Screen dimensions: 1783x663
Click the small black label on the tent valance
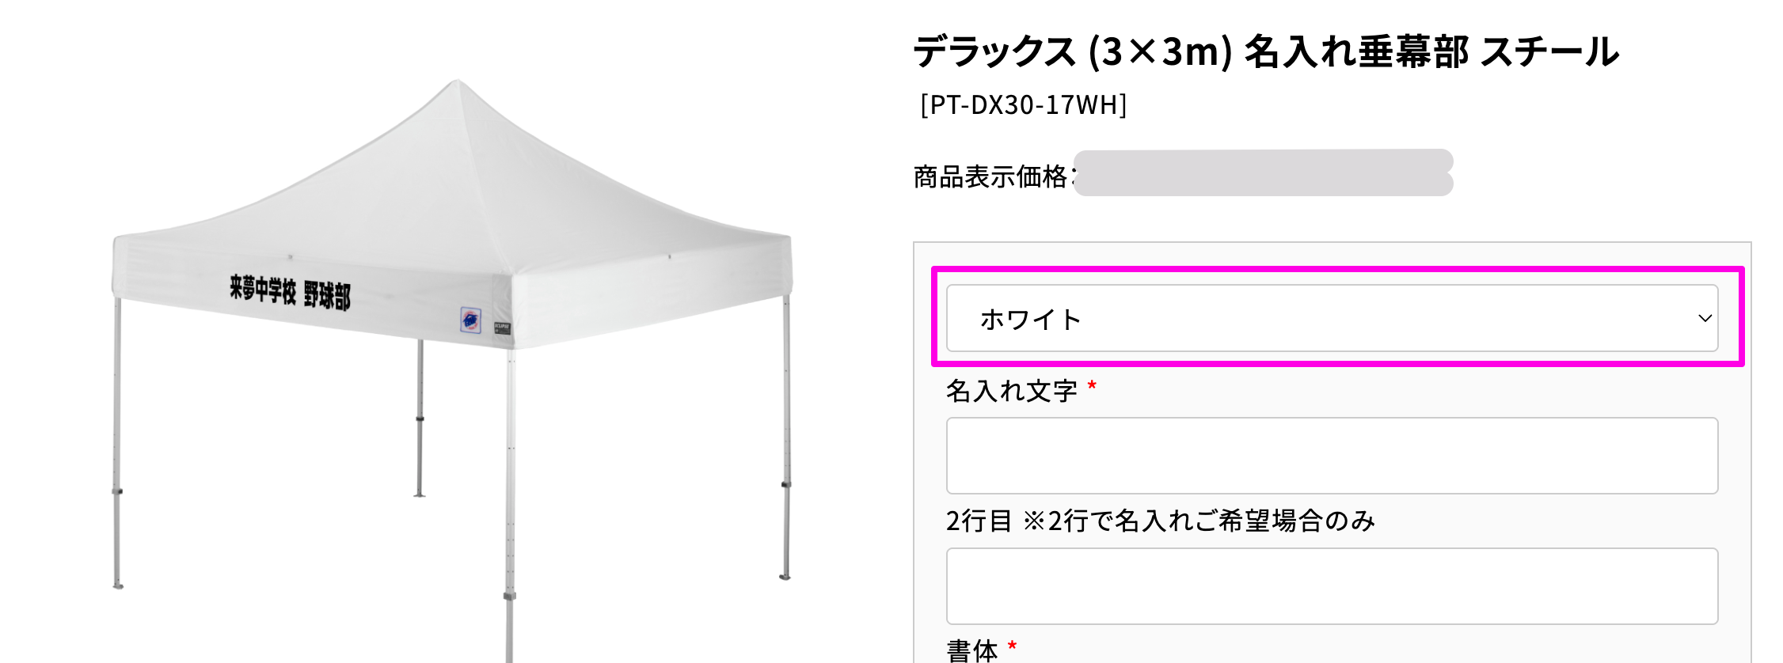tap(502, 328)
